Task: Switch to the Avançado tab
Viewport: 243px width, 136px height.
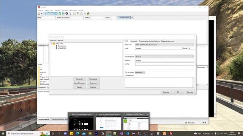Action: click(x=134, y=41)
